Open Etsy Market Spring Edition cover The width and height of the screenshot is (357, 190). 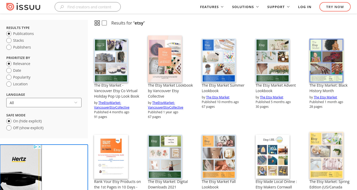pyautogui.click(x=326, y=156)
